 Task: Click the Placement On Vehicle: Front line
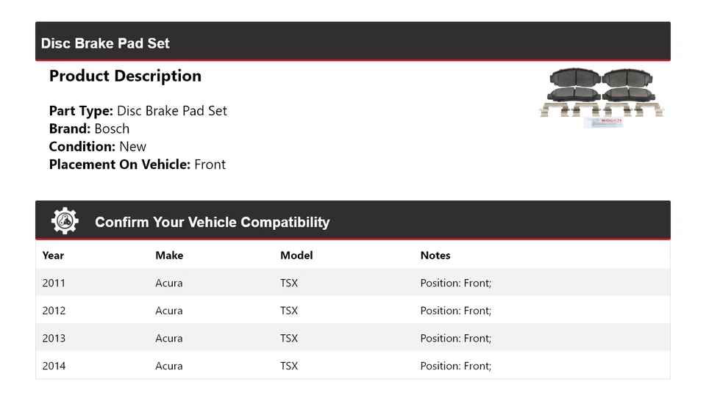(138, 165)
